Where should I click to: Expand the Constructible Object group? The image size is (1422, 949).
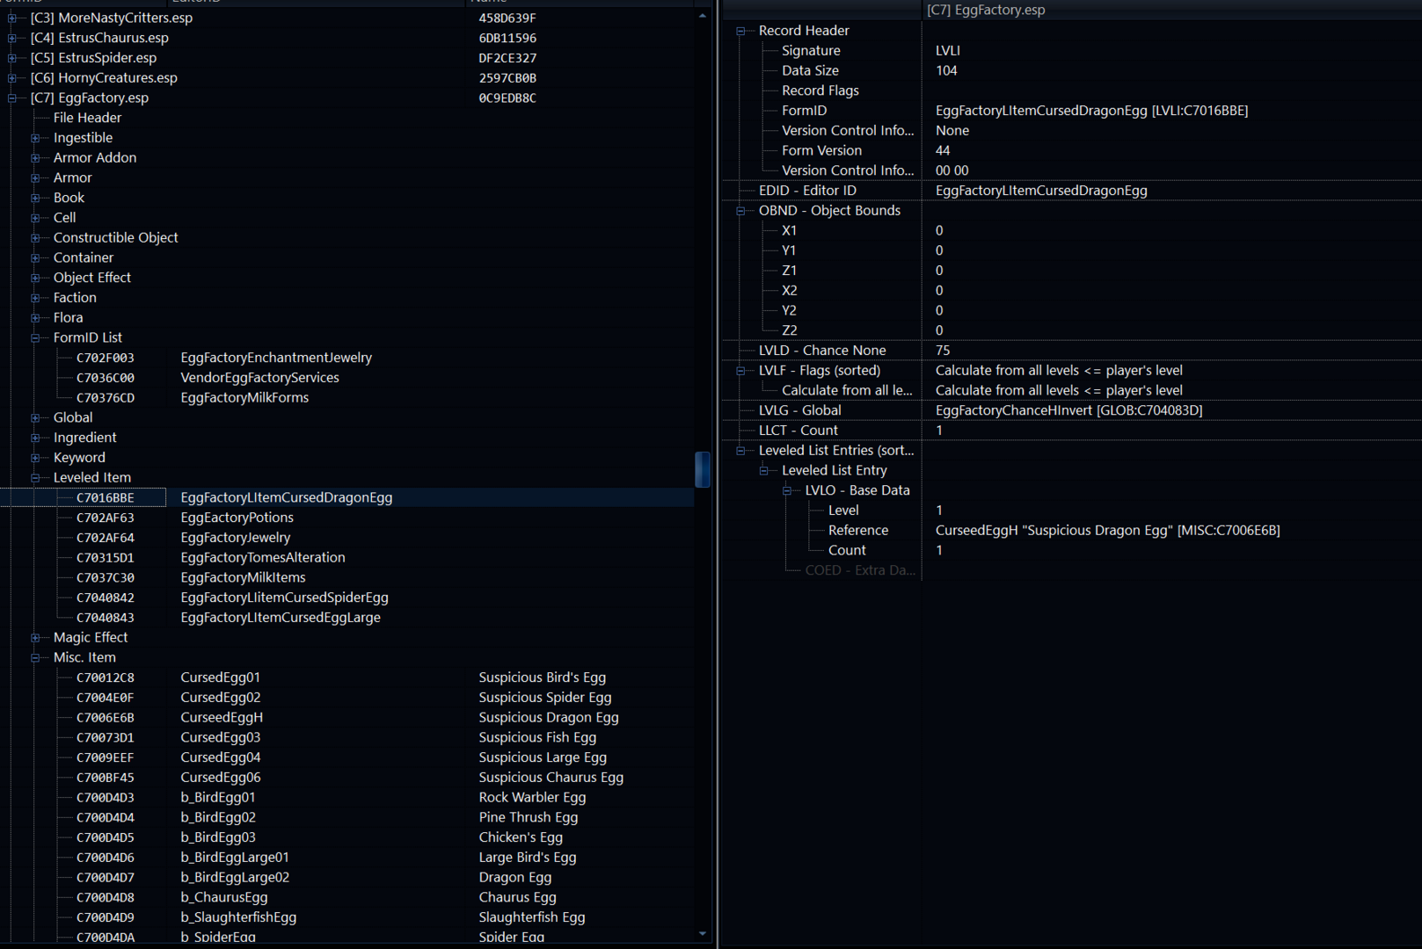(35, 238)
